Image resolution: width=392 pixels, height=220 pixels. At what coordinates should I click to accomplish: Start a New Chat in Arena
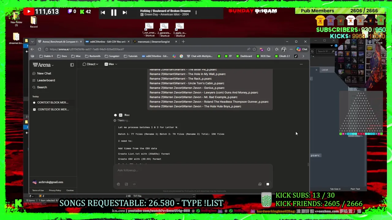[42, 73]
